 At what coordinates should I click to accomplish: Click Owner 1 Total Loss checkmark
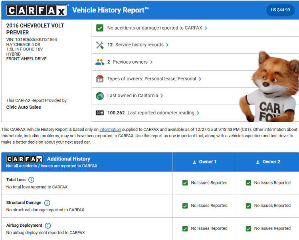pyautogui.click(x=185, y=183)
